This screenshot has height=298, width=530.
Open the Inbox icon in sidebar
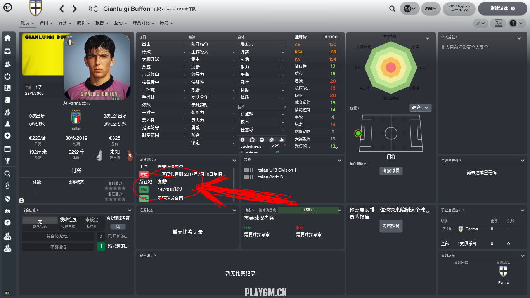click(7, 51)
